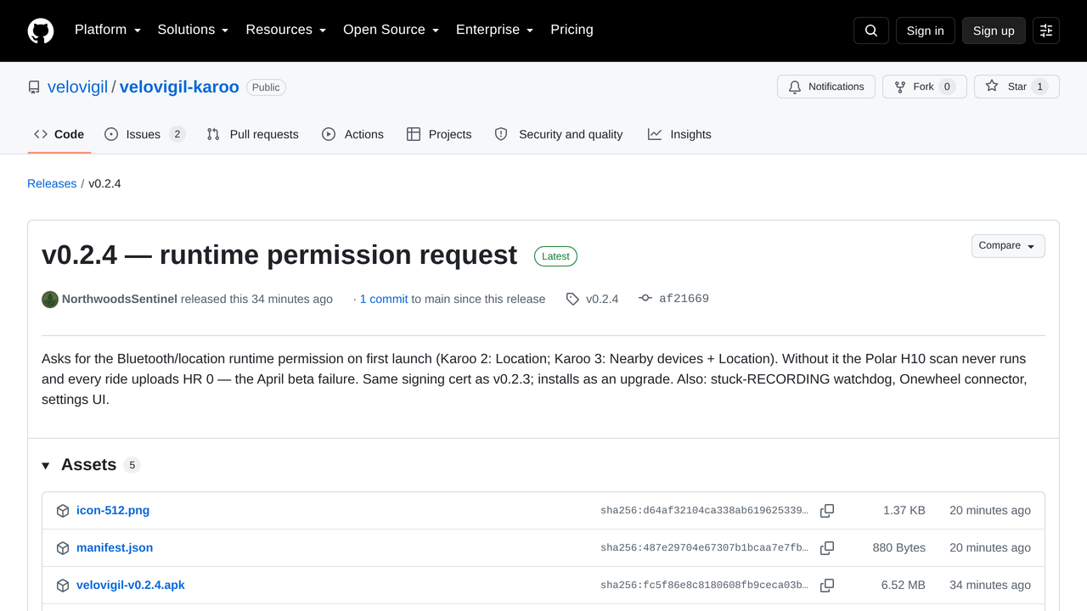Click the tag icon beside v0.2.4
Screen dimensions: 1087x611
(573, 299)
